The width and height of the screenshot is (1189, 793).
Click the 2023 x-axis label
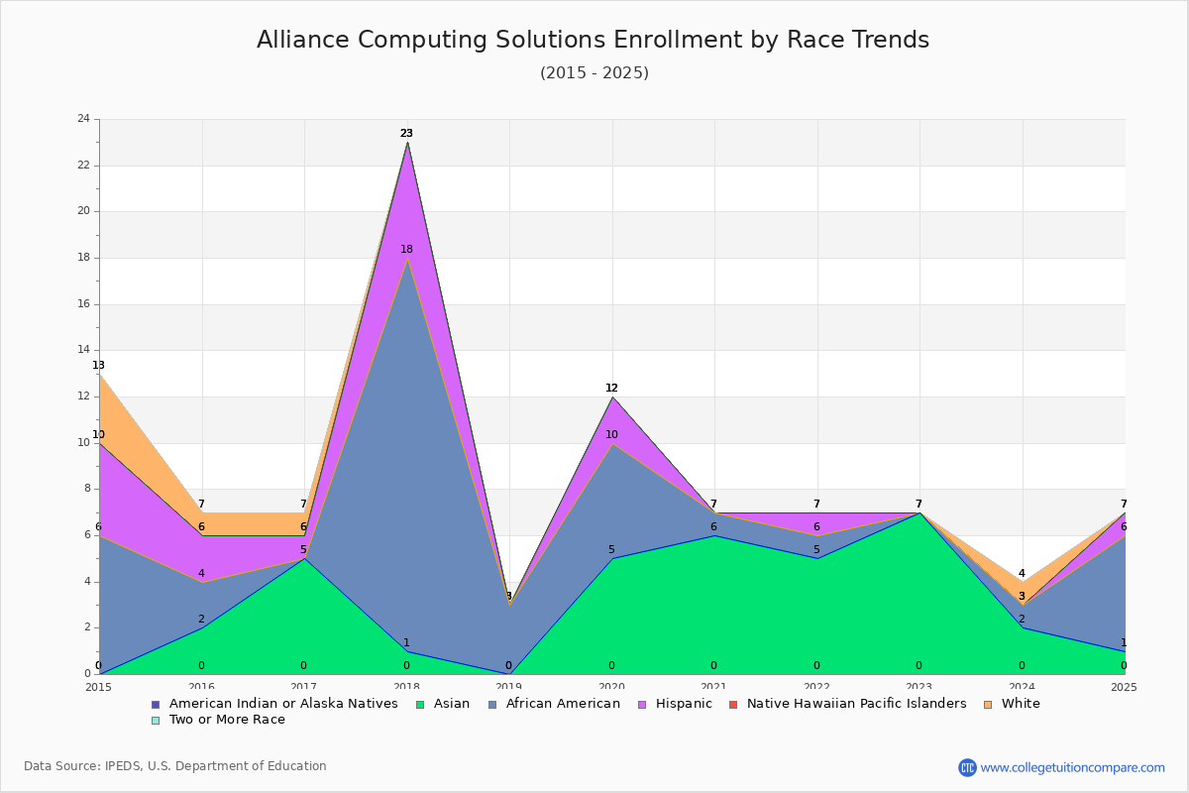point(919,687)
